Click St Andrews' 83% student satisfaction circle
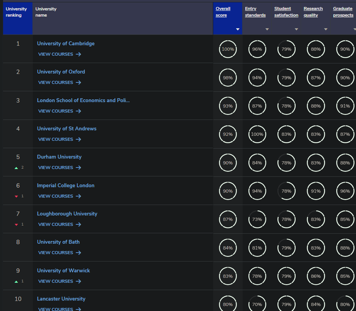The height and width of the screenshot is (311, 356). (286, 134)
